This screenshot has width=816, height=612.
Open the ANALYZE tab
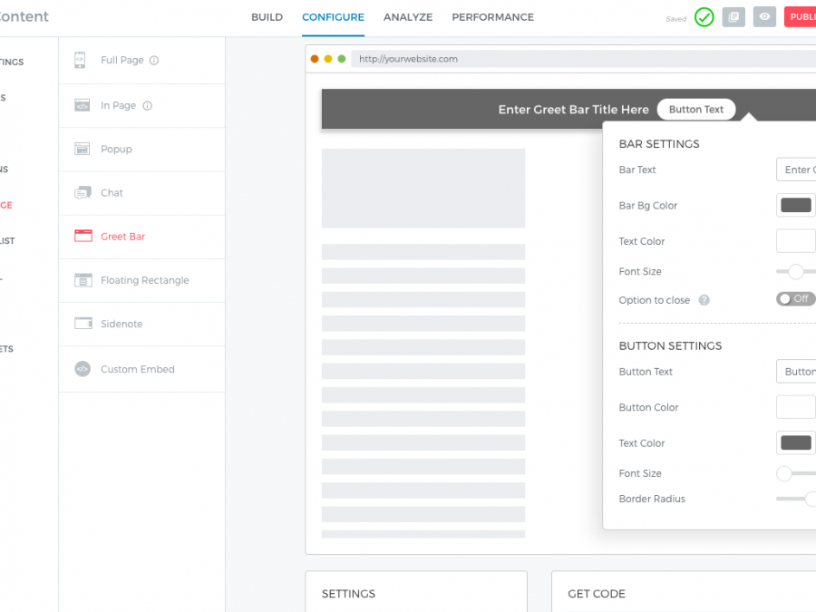(407, 17)
